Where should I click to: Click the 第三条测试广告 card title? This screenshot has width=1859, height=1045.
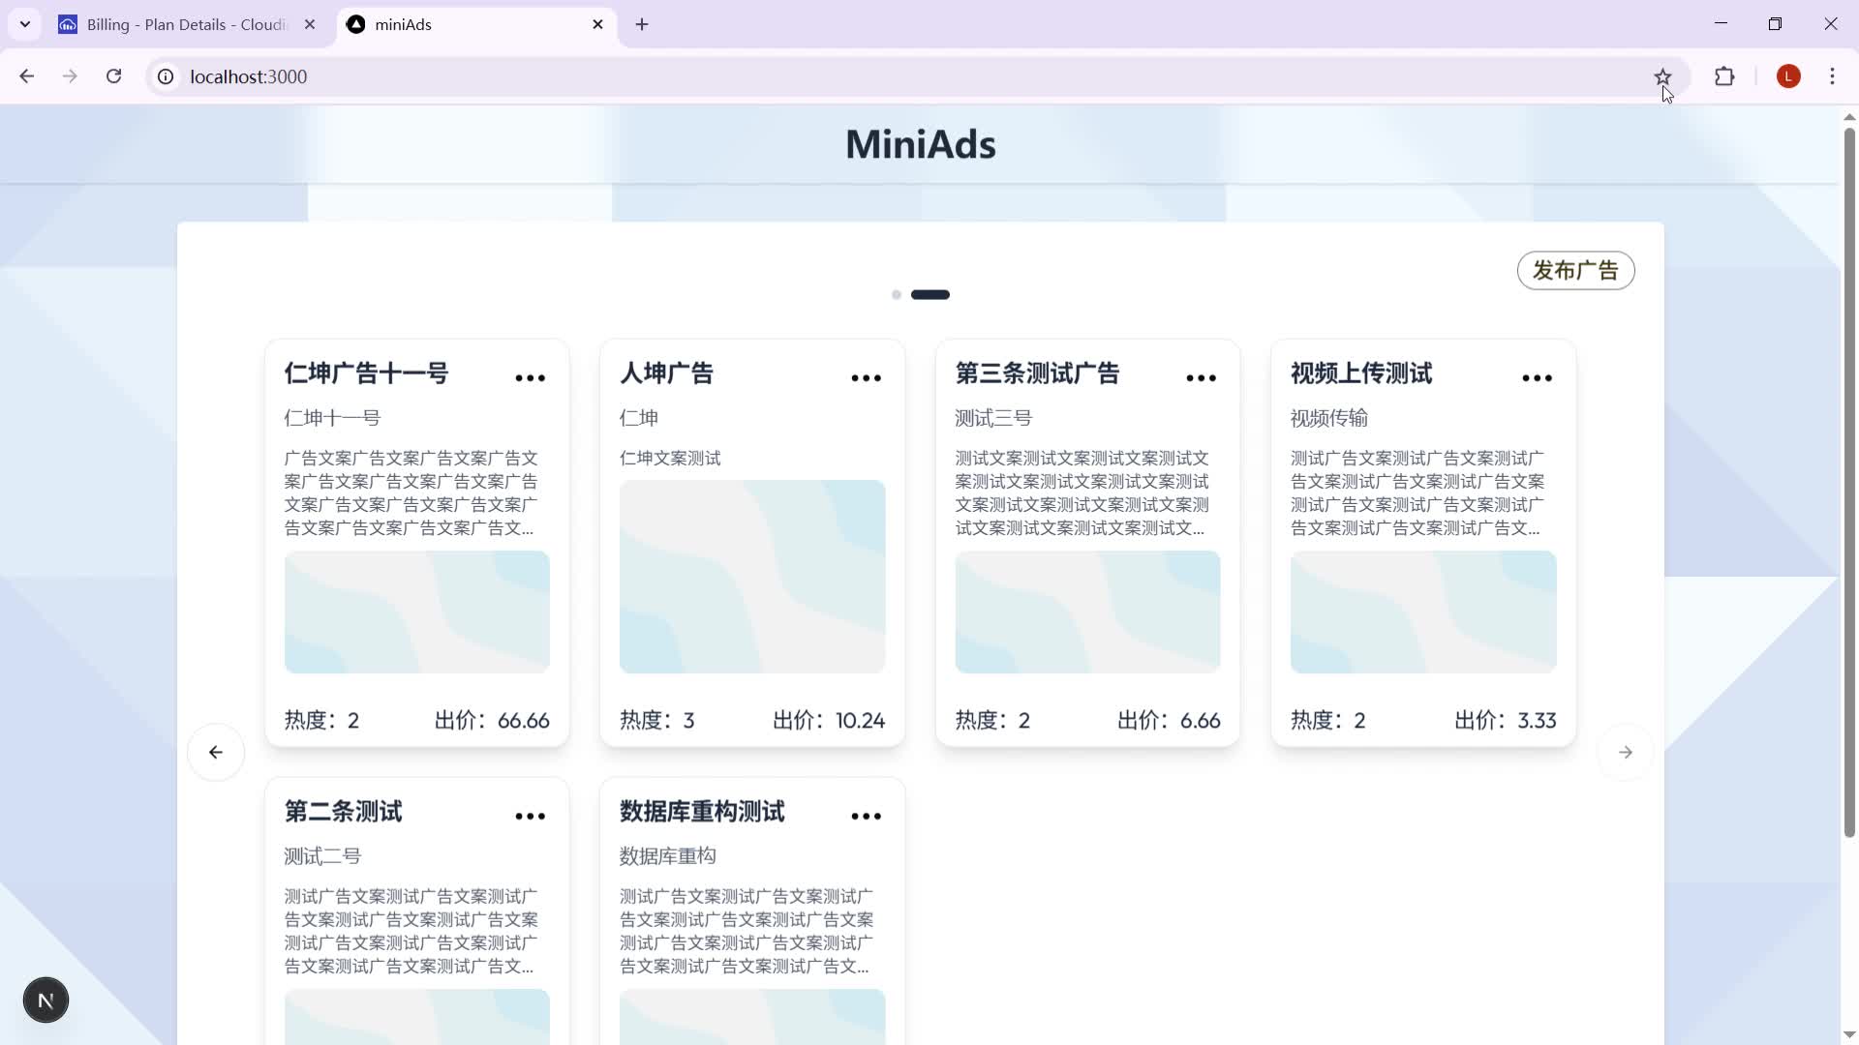point(1037,373)
